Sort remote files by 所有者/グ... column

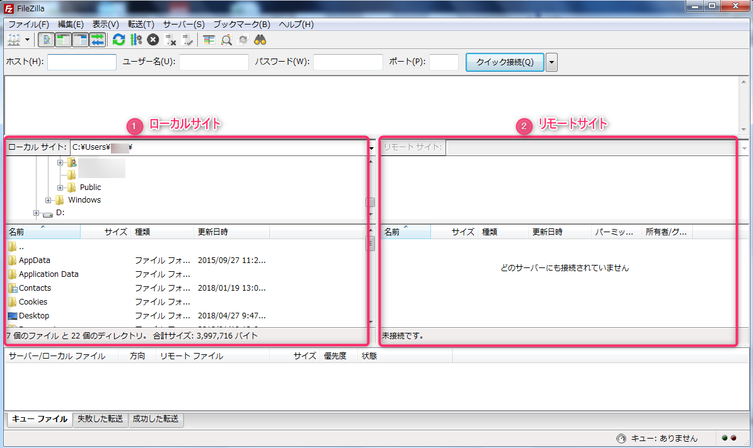[667, 232]
